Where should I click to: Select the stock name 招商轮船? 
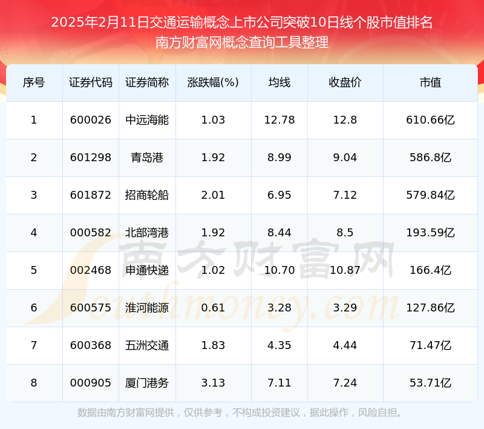147,195
